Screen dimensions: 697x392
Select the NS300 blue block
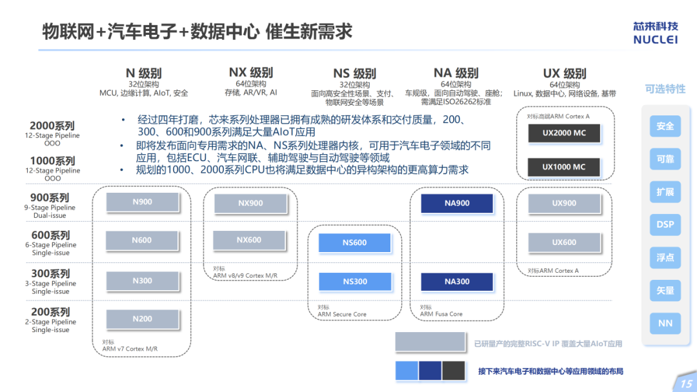click(355, 282)
